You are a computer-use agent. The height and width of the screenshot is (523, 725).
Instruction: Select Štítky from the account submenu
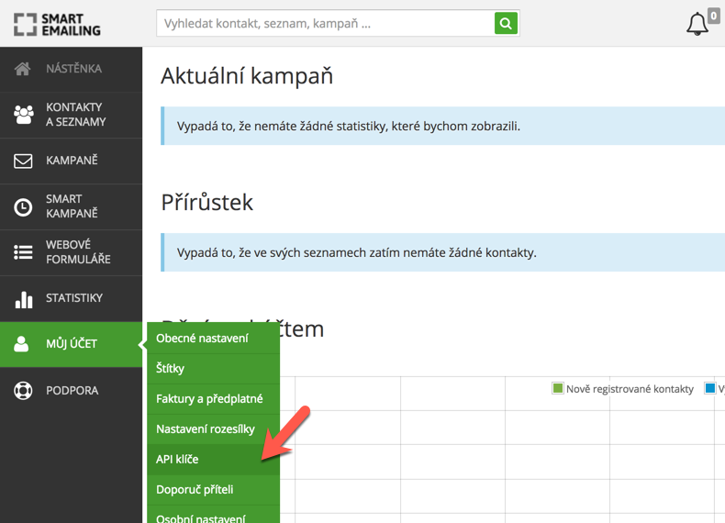click(171, 369)
